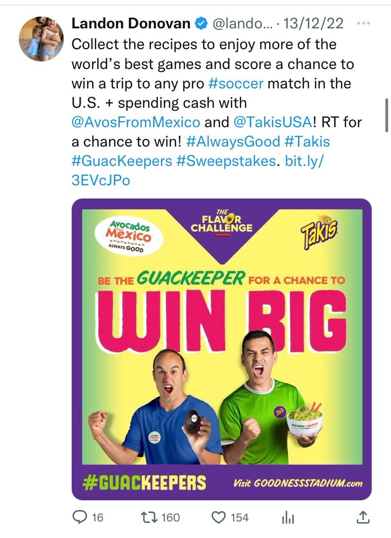Open the #GuacKeepers hashtag link
Screen dimensions: 391x538
[122, 161]
